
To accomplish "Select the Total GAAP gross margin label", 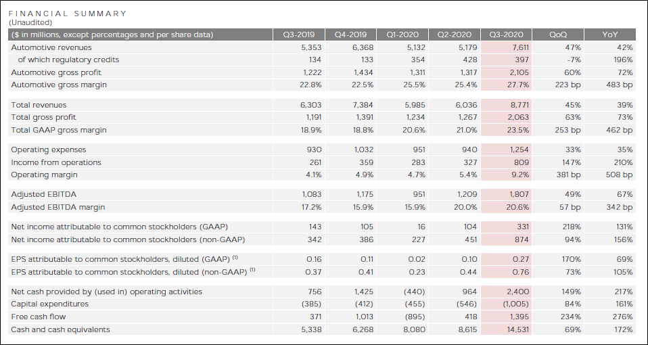I will coord(58,130).
